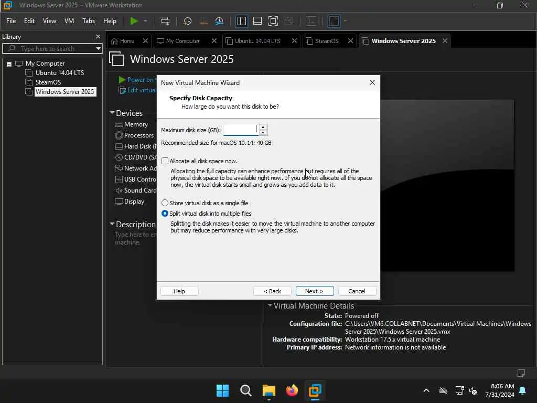Select the CD/DVD device
This screenshot has height=403, width=537.
(x=136, y=157)
